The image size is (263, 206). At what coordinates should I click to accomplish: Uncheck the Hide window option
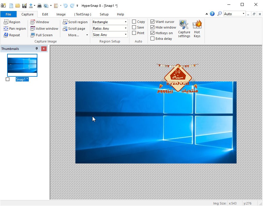tap(153, 27)
